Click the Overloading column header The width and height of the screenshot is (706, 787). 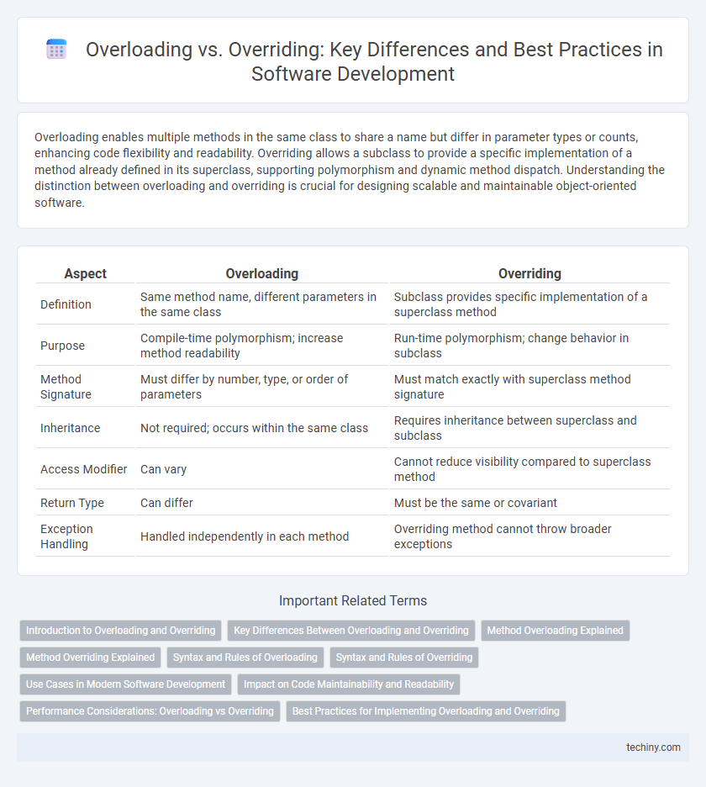(x=262, y=273)
